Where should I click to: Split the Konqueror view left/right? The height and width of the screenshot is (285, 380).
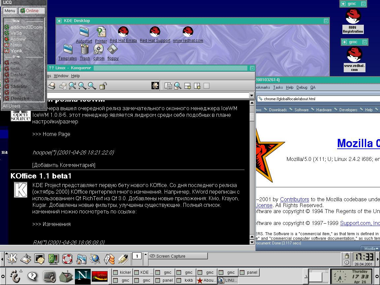(x=197, y=86)
